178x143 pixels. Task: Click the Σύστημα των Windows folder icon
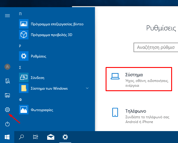click(x=24, y=88)
